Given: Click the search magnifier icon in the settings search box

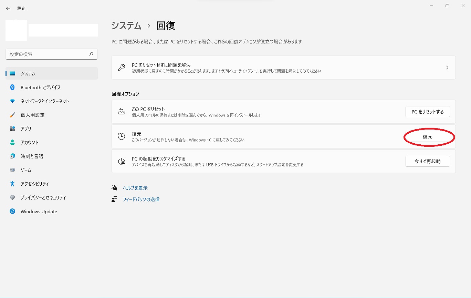Looking at the screenshot, I should click(91, 54).
